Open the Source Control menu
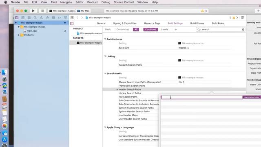This screenshot has height=147, width=261. click(124, 2)
